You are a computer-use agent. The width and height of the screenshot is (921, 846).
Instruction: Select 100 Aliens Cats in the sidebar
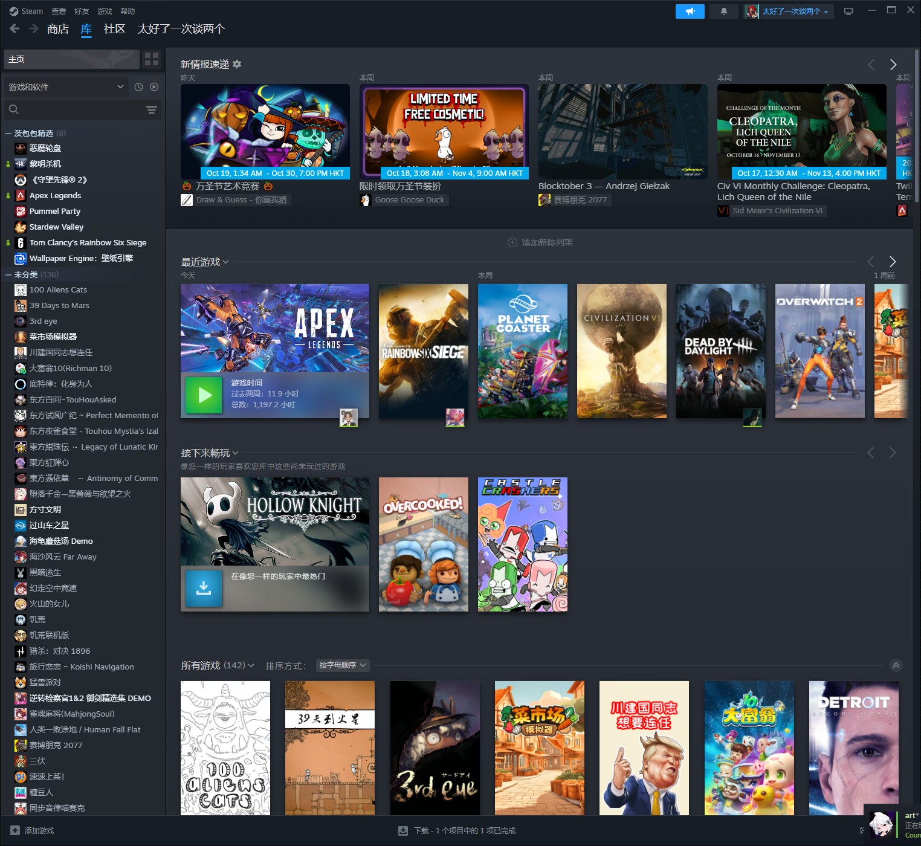[58, 289]
